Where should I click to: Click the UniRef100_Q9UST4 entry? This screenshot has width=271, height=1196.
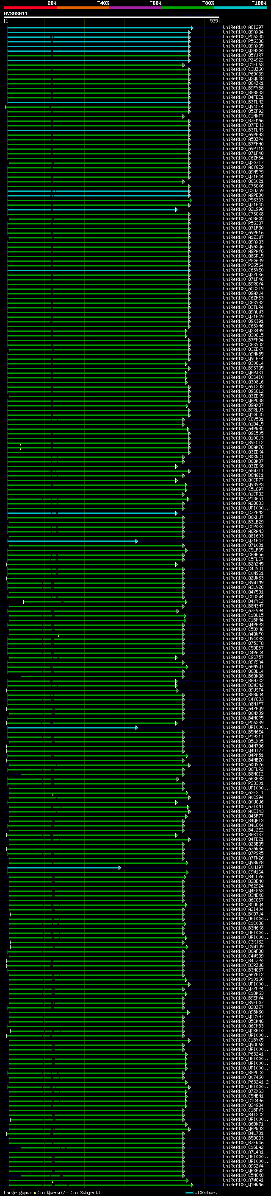pyautogui.click(x=243, y=691)
